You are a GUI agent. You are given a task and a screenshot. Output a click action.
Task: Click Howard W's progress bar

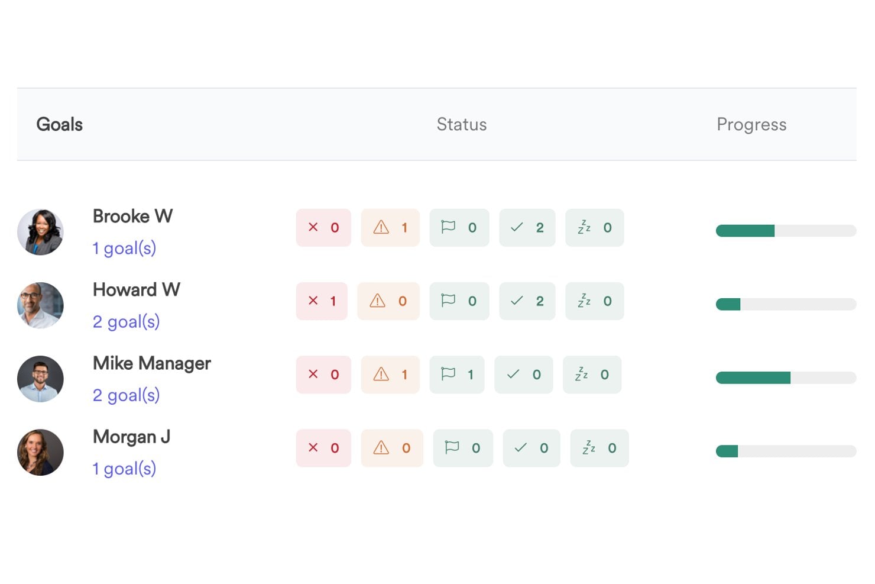coord(786,304)
